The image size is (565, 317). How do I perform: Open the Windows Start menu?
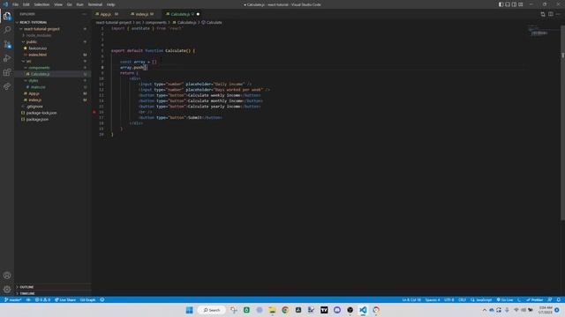pos(189,310)
